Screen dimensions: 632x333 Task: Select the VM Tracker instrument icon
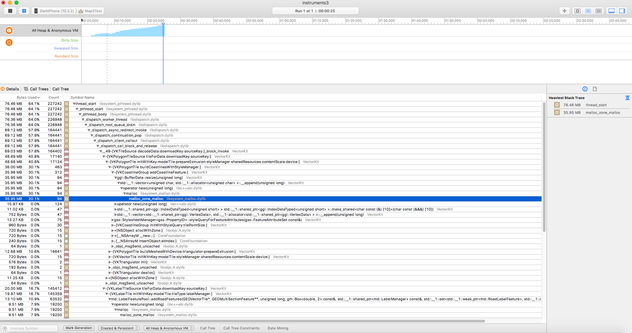[x=9, y=42]
